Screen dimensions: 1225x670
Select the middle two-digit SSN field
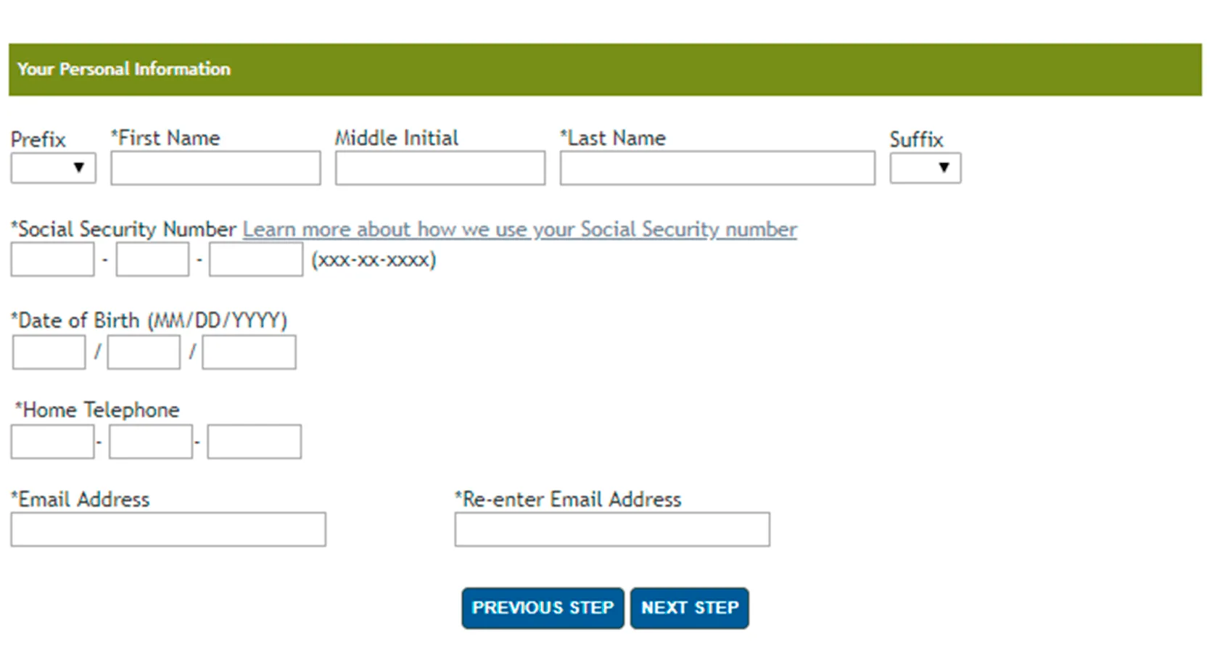(x=152, y=260)
